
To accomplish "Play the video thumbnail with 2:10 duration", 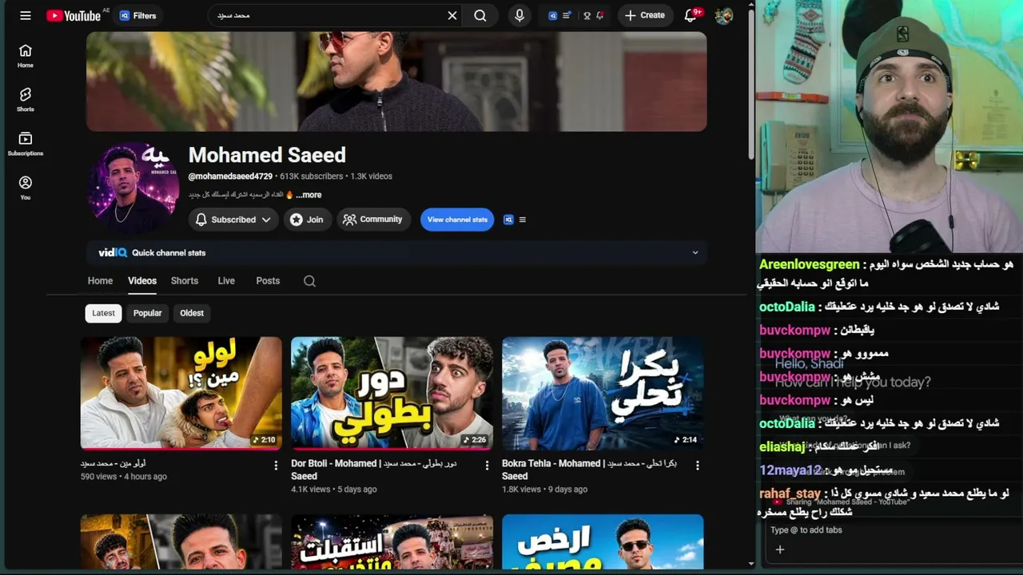I will tap(181, 393).
